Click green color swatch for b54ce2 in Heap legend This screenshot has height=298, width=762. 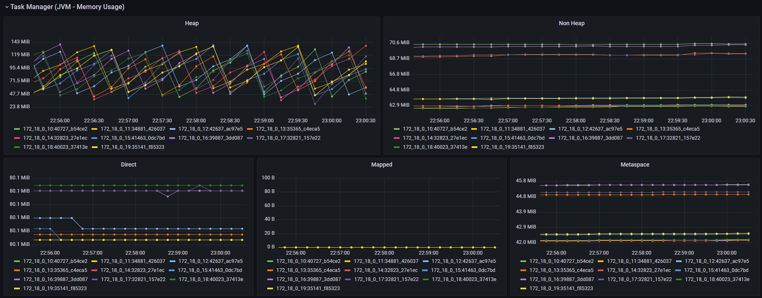coord(17,129)
